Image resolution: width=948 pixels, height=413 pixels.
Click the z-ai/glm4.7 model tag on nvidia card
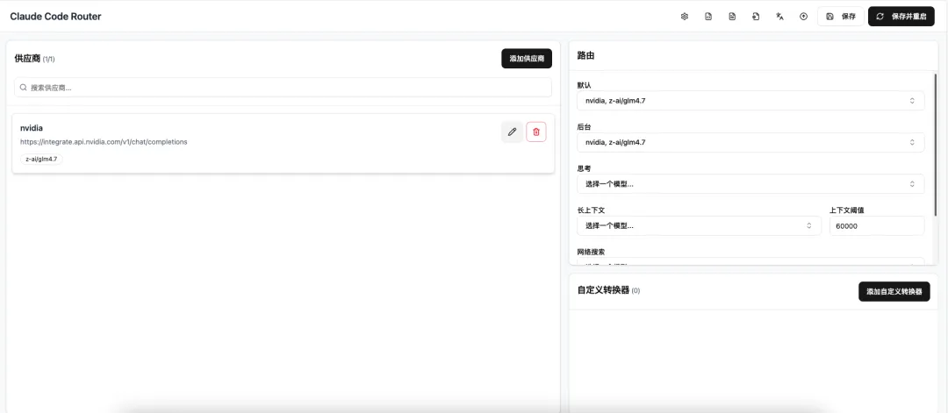coord(41,160)
